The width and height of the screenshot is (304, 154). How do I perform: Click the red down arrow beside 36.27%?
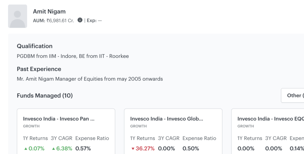(x=133, y=148)
